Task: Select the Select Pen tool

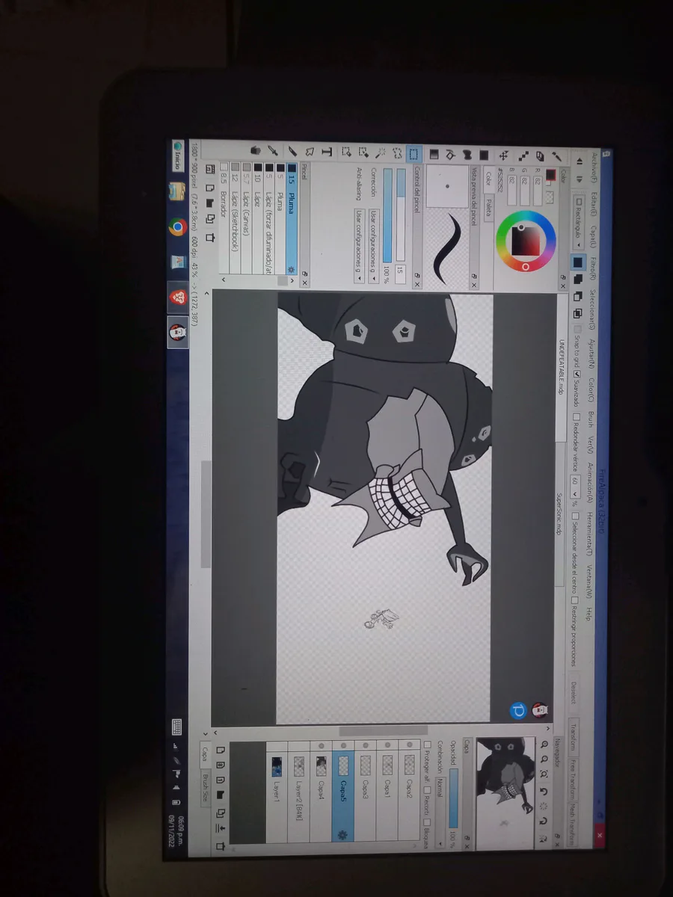Action: click(363, 152)
